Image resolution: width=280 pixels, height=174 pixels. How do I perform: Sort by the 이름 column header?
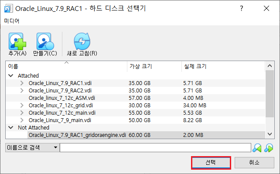66,66
